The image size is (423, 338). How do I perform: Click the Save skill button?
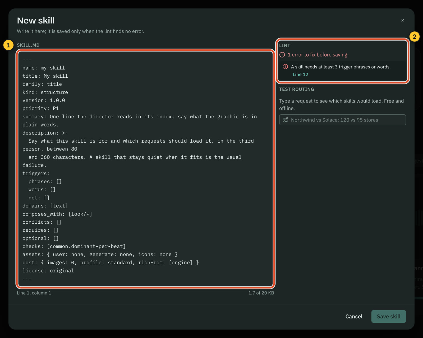tap(389, 316)
